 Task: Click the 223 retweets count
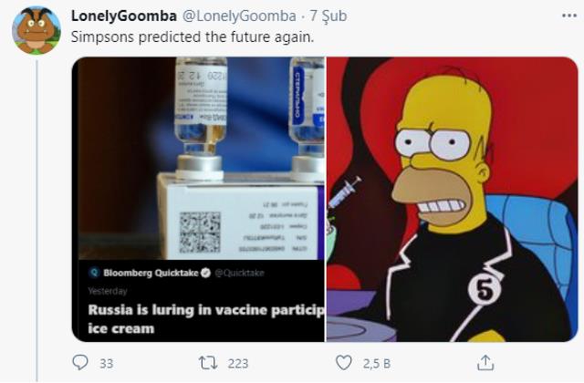click(x=238, y=363)
